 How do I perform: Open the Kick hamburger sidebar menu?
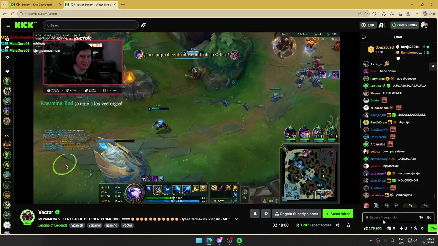click(x=8, y=25)
